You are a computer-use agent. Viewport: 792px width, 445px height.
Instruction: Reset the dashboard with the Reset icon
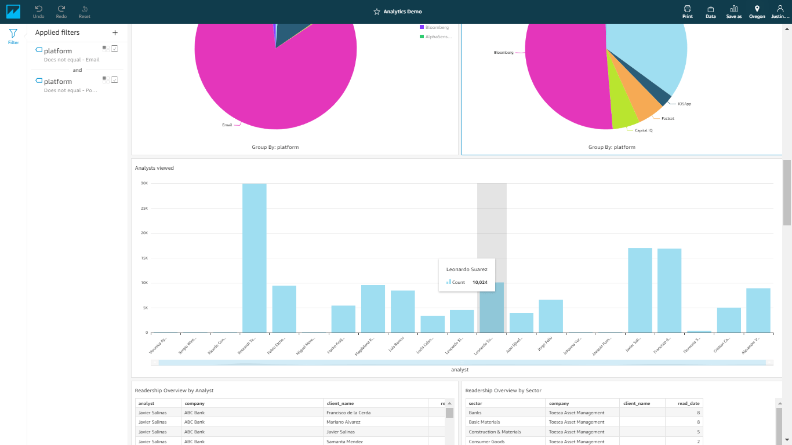[x=85, y=9]
